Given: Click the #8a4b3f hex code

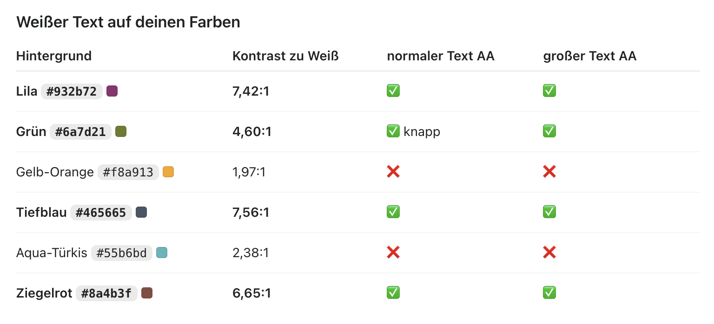Looking at the screenshot, I should (x=106, y=293).
